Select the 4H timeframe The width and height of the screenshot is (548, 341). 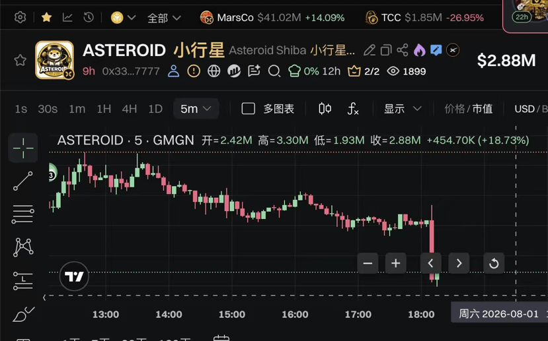pos(130,109)
